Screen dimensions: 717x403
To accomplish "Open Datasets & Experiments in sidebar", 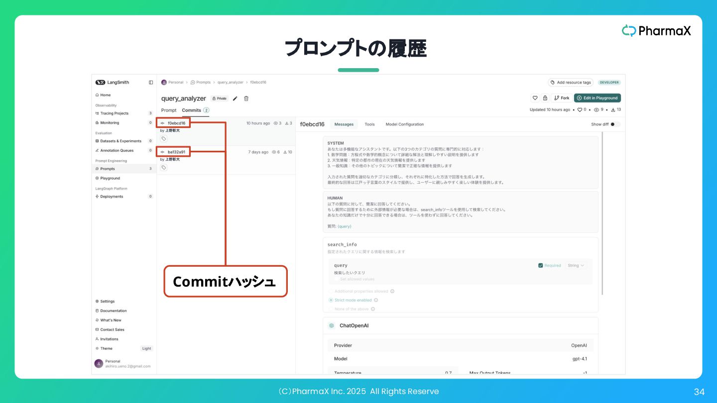I will pos(124,141).
